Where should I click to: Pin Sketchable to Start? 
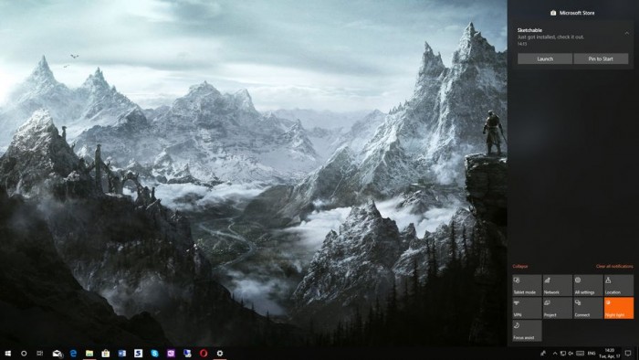tap(601, 58)
